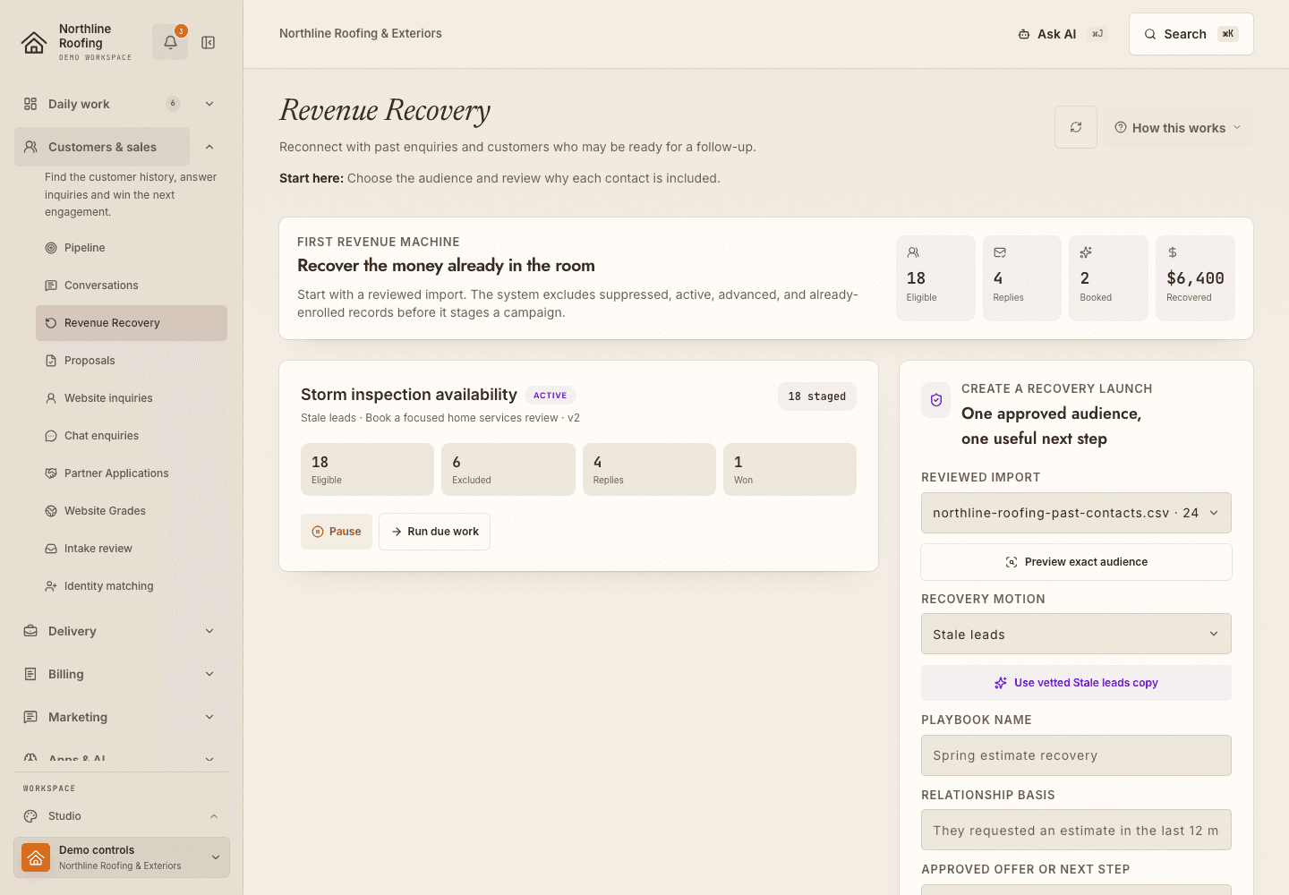The width and height of the screenshot is (1289, 895).
Task: Pause the Storm inspection availability campaign
Action: [x=337, y=532]
